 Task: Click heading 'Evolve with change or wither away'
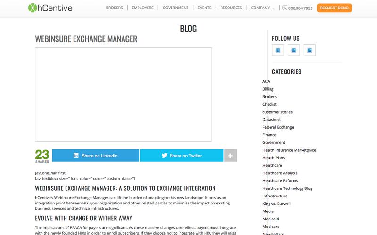pos(84,218)
